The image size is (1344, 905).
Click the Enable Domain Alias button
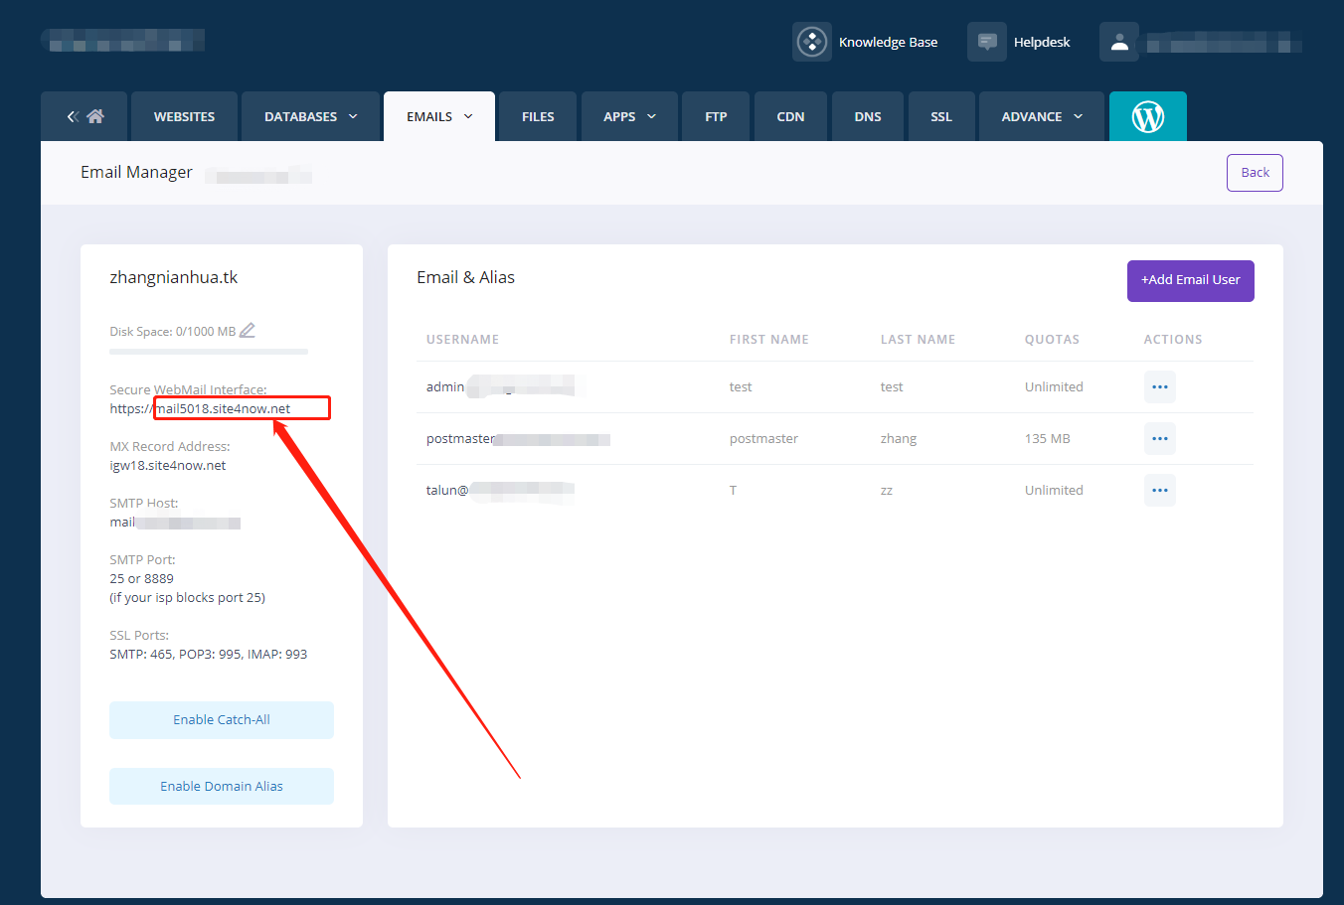222,786
